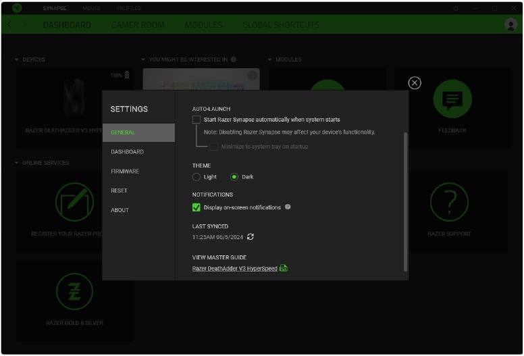The height and width of the screenshot is (356, 524).
Task: Click the sync refresh icon beside last synced time
Action: [x=251, y=236]
